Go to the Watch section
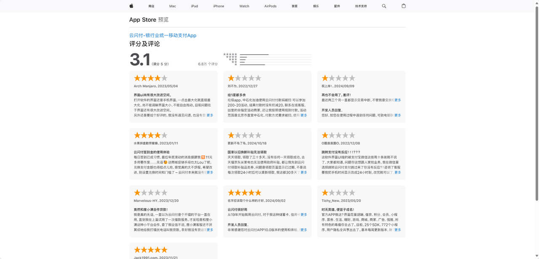This screenshot has width=539, height=259. 244,6
